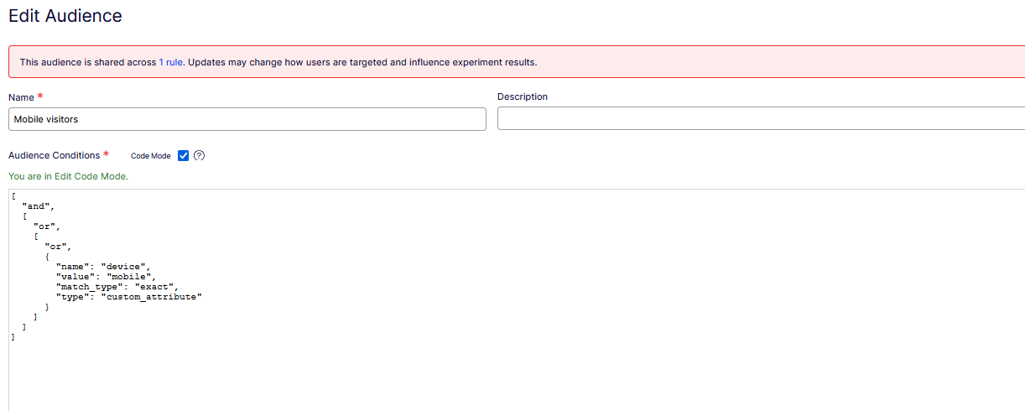This screenshot has height=411, width=1025.
Task: Click the red shared-audience warning banner
Action: click(517, 62)
